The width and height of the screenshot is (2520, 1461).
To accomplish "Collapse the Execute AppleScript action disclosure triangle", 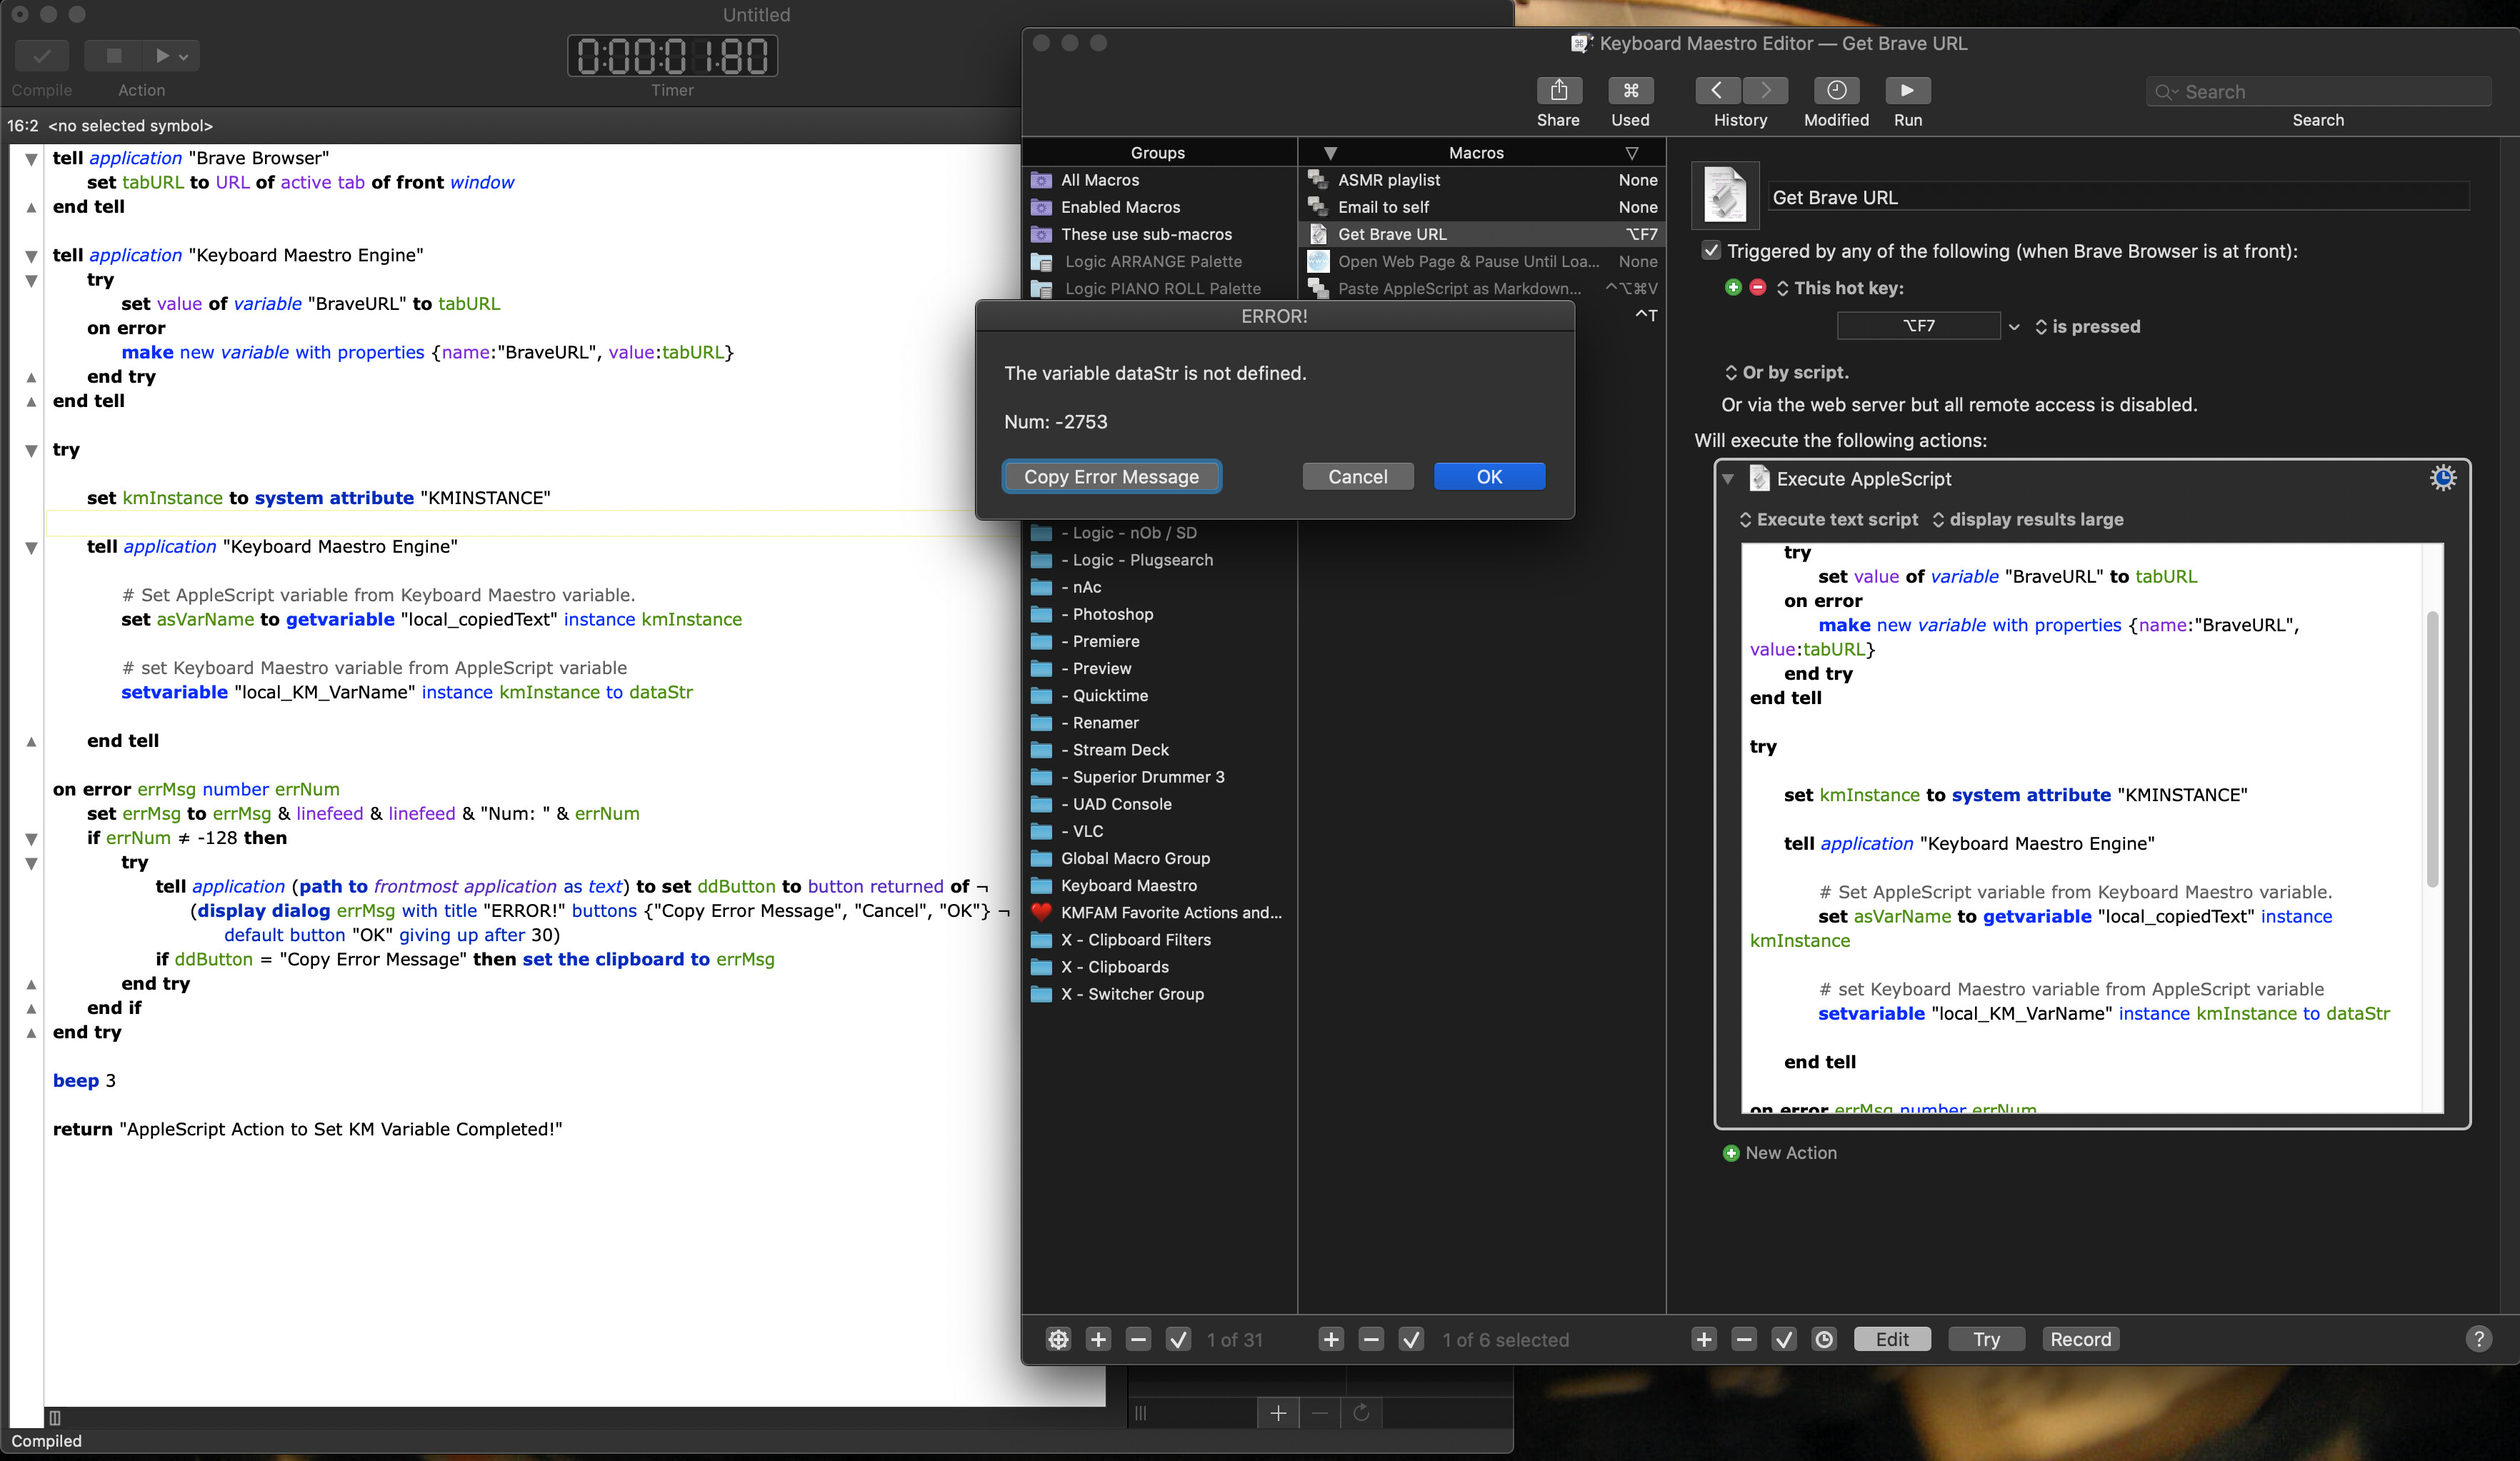I will click(x=1727, y=479).
